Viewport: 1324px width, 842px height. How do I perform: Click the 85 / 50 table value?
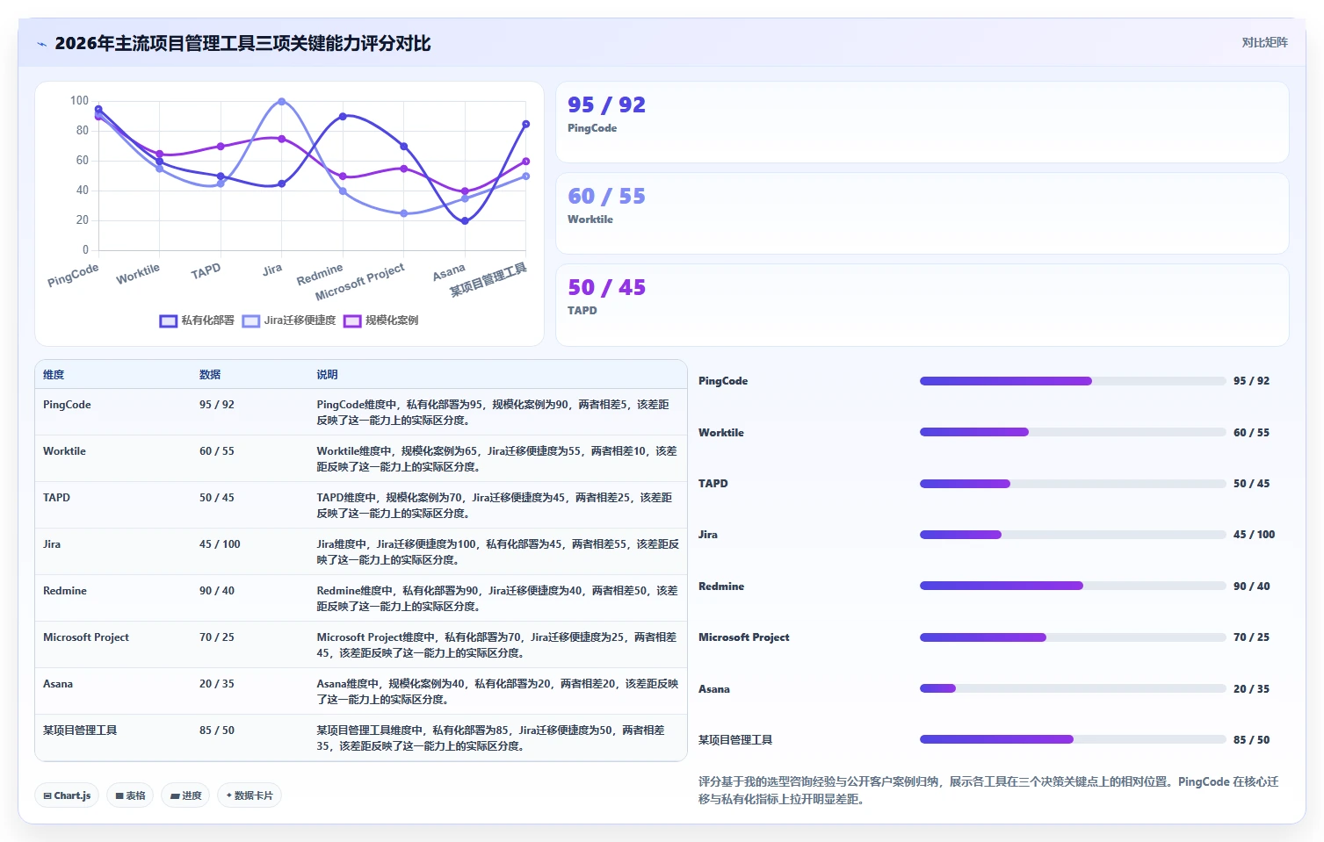click(x=217, y=730)
